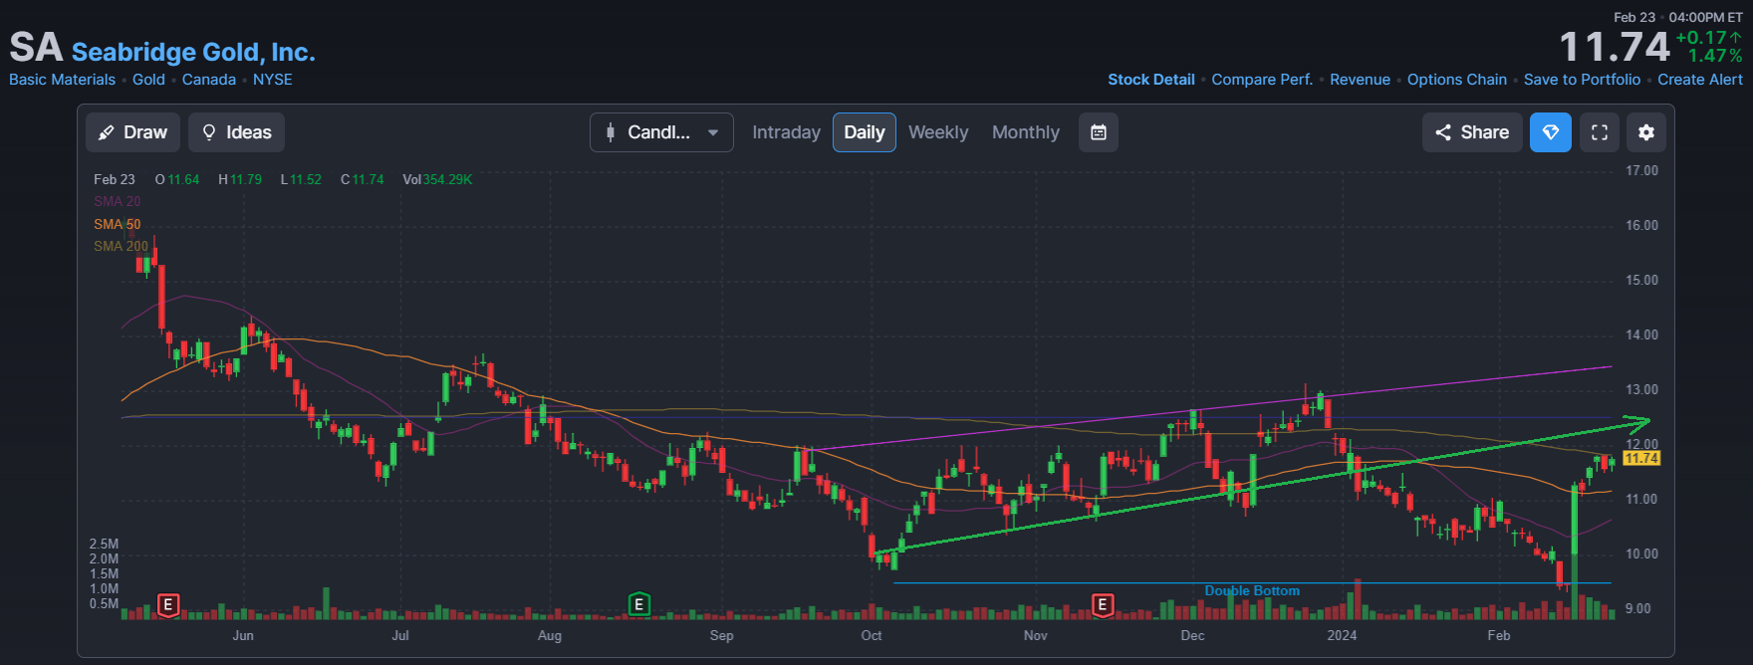This screenshot has height=665, width=1753.
Task: Click the 2024 label on the time axis
Action: click(x=1342, y=635)
